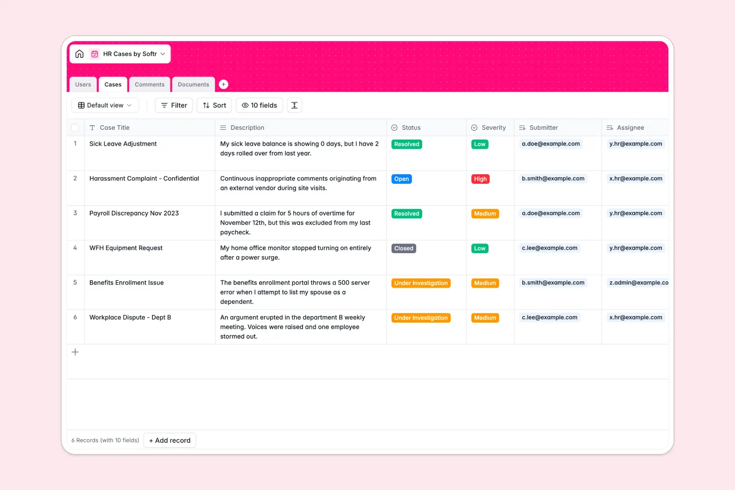Viewport: 735px width, 490px height.
Task: Select the checkbox on the Payroll Discrepancy row
Action: click(75, 213)
